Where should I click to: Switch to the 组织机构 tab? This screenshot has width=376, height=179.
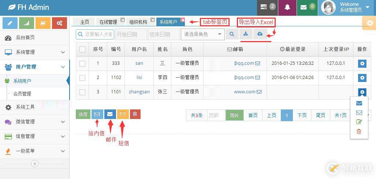(138, 22)
